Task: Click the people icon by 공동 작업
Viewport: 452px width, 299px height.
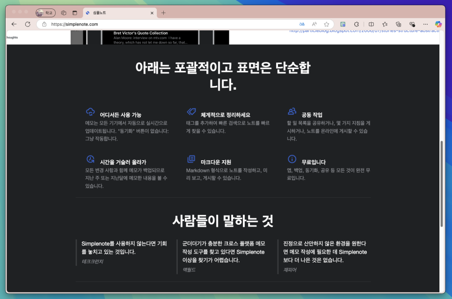Action: pos(292,111)
